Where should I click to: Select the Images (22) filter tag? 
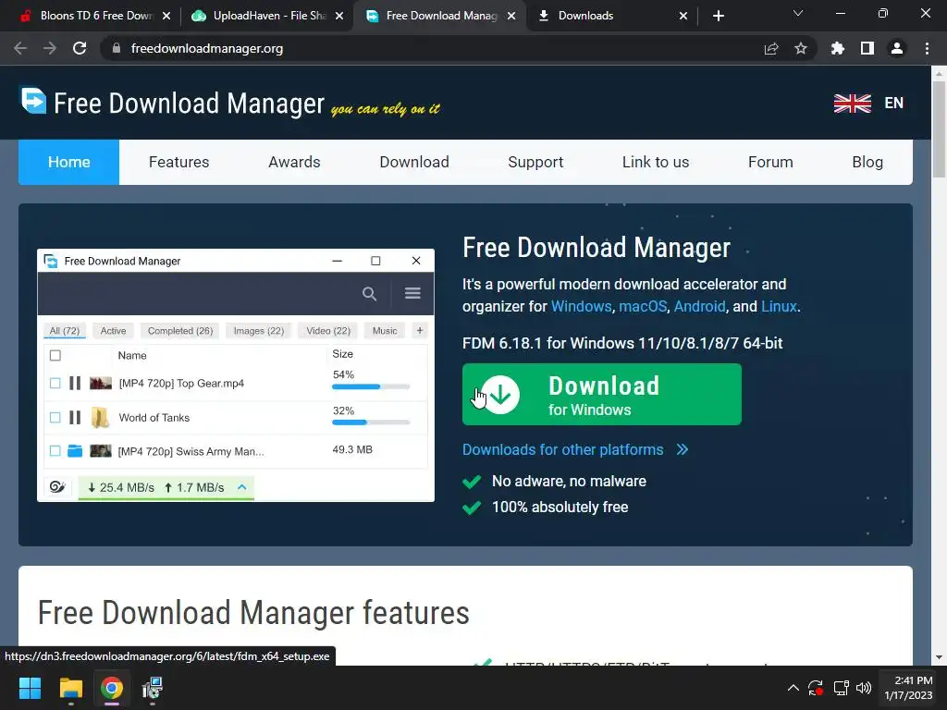(259, 331)
